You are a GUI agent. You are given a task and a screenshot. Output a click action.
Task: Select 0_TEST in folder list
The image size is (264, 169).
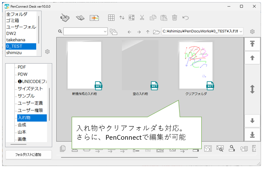21,46
